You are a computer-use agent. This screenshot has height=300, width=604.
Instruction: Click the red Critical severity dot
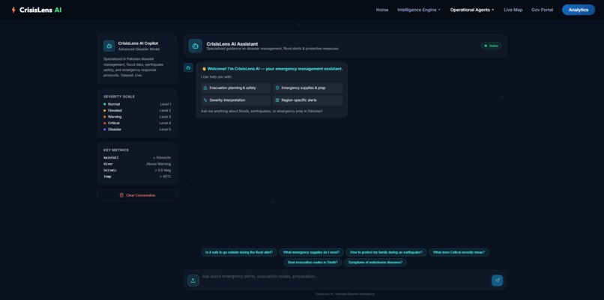point(104,123)
